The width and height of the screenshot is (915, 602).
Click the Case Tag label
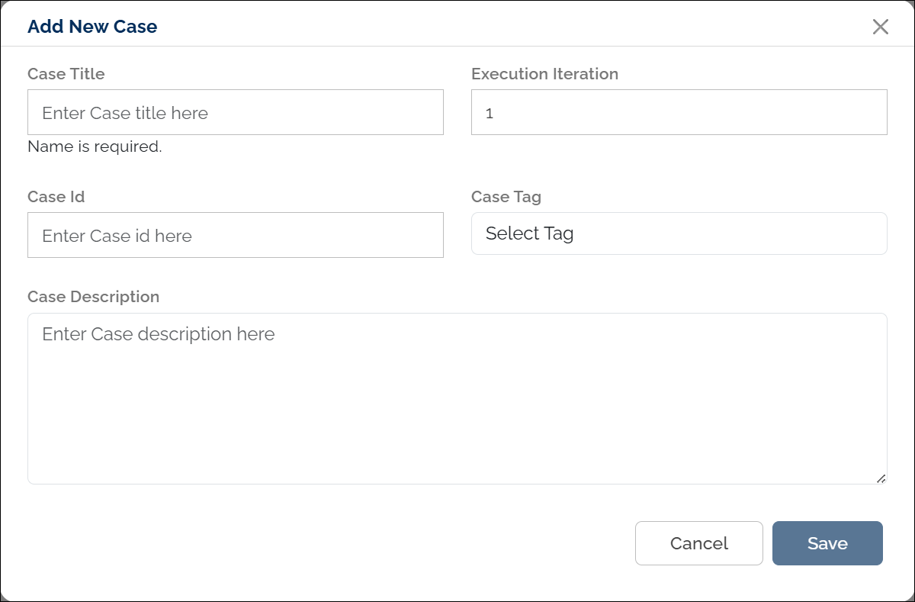tap(506, 197)
